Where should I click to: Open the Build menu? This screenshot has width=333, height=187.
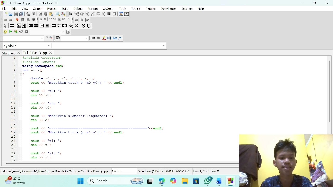pyautogui.click(x=65, y=9)
